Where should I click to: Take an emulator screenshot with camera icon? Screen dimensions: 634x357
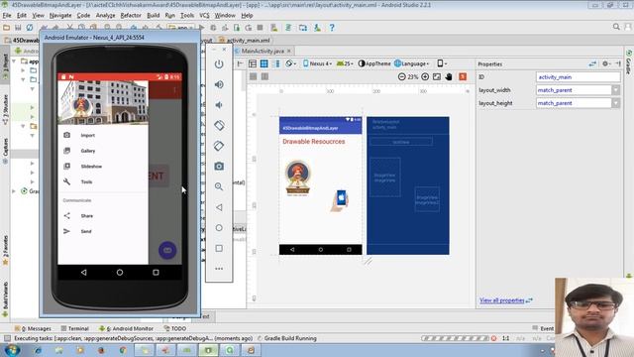pyautogui.click(x=219, y=167)
